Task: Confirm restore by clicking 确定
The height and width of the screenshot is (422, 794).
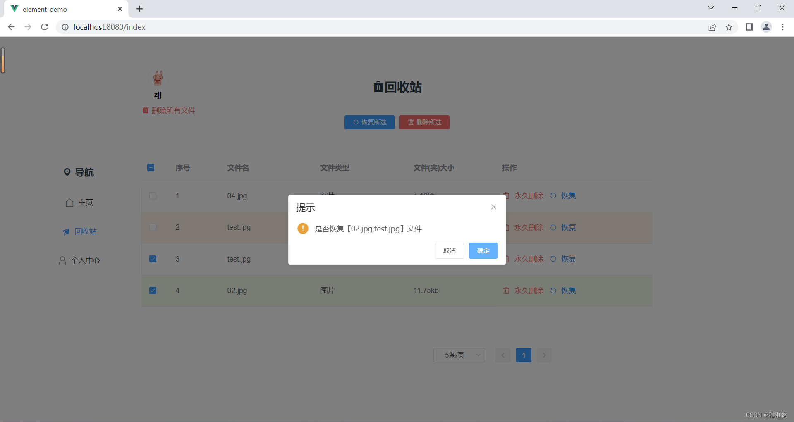Action: (x=483, y=250)
